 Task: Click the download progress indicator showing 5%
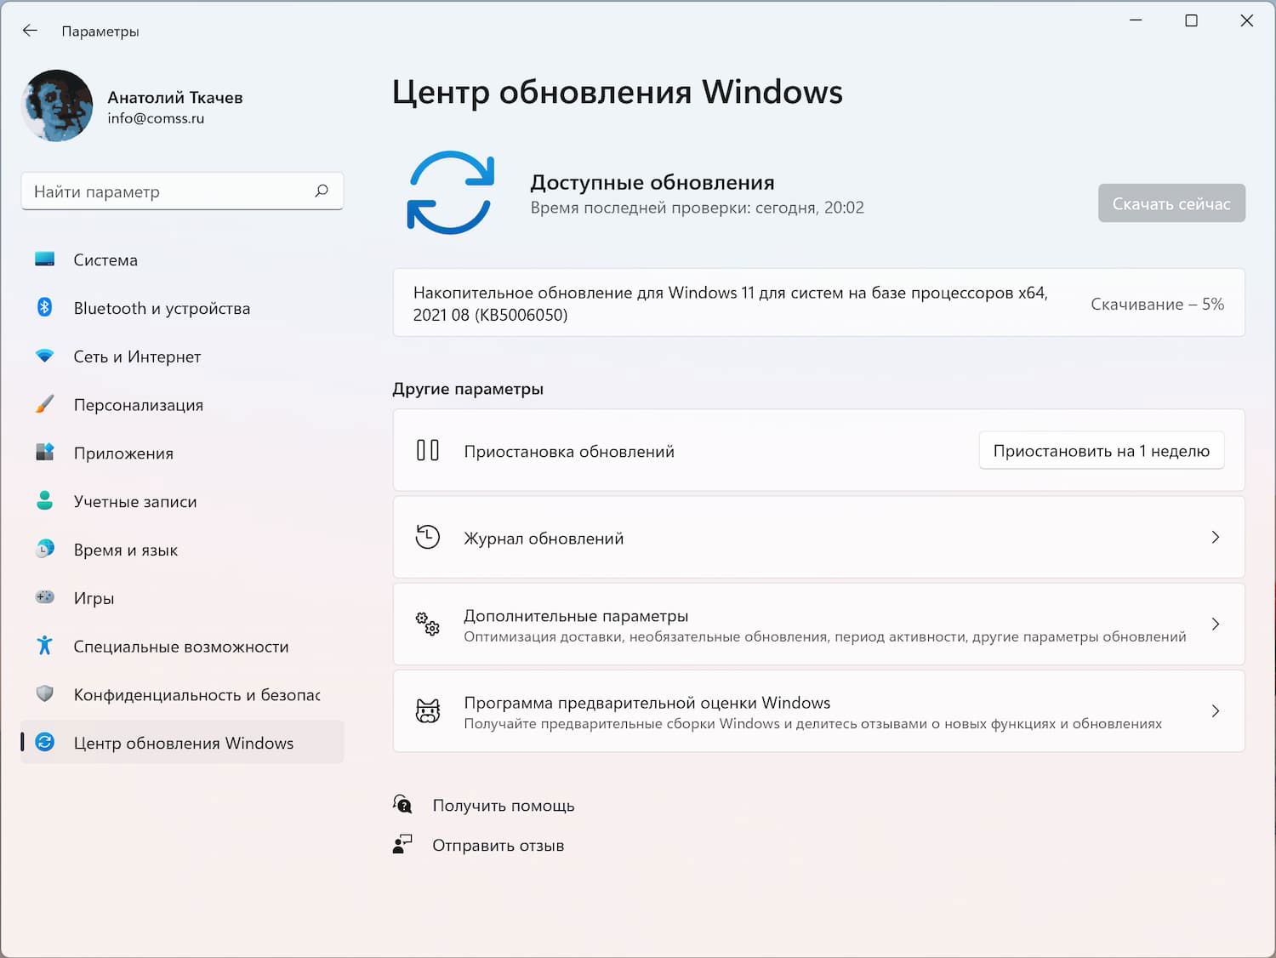[1157, 303]
